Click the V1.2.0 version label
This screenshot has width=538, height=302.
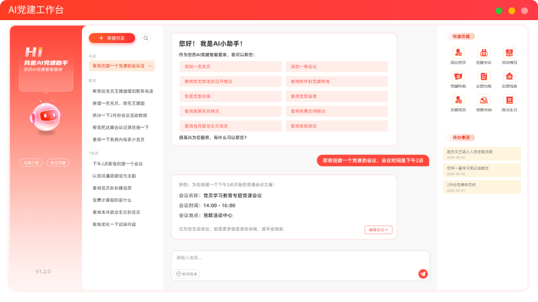point(43,272)
